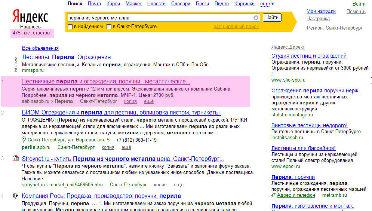Open Stroynet.ru Перила из черного металла result

[x=123, y=159]
